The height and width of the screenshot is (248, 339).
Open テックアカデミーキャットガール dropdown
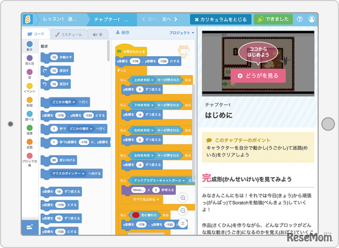pos(160,180)
